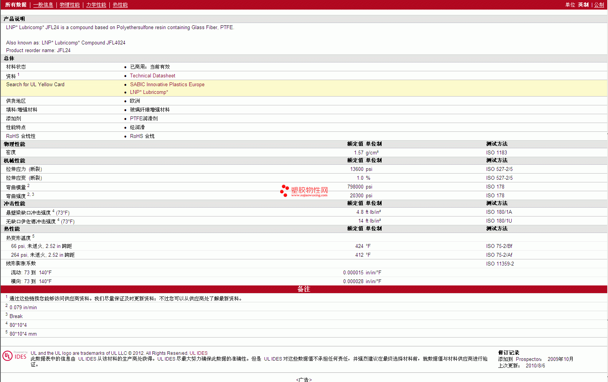
Task: Open SABIC Innovative Plastics Europe link
Action: click(167, 85)
